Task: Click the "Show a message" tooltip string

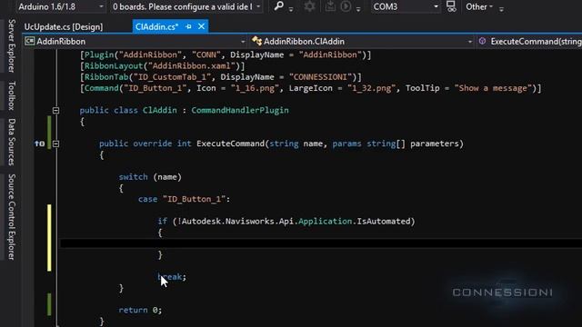Action: click(x=493, y=88)
